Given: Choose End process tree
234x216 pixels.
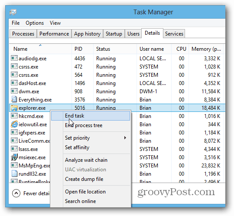Looking at the screenshot, I should coord(91,125).
